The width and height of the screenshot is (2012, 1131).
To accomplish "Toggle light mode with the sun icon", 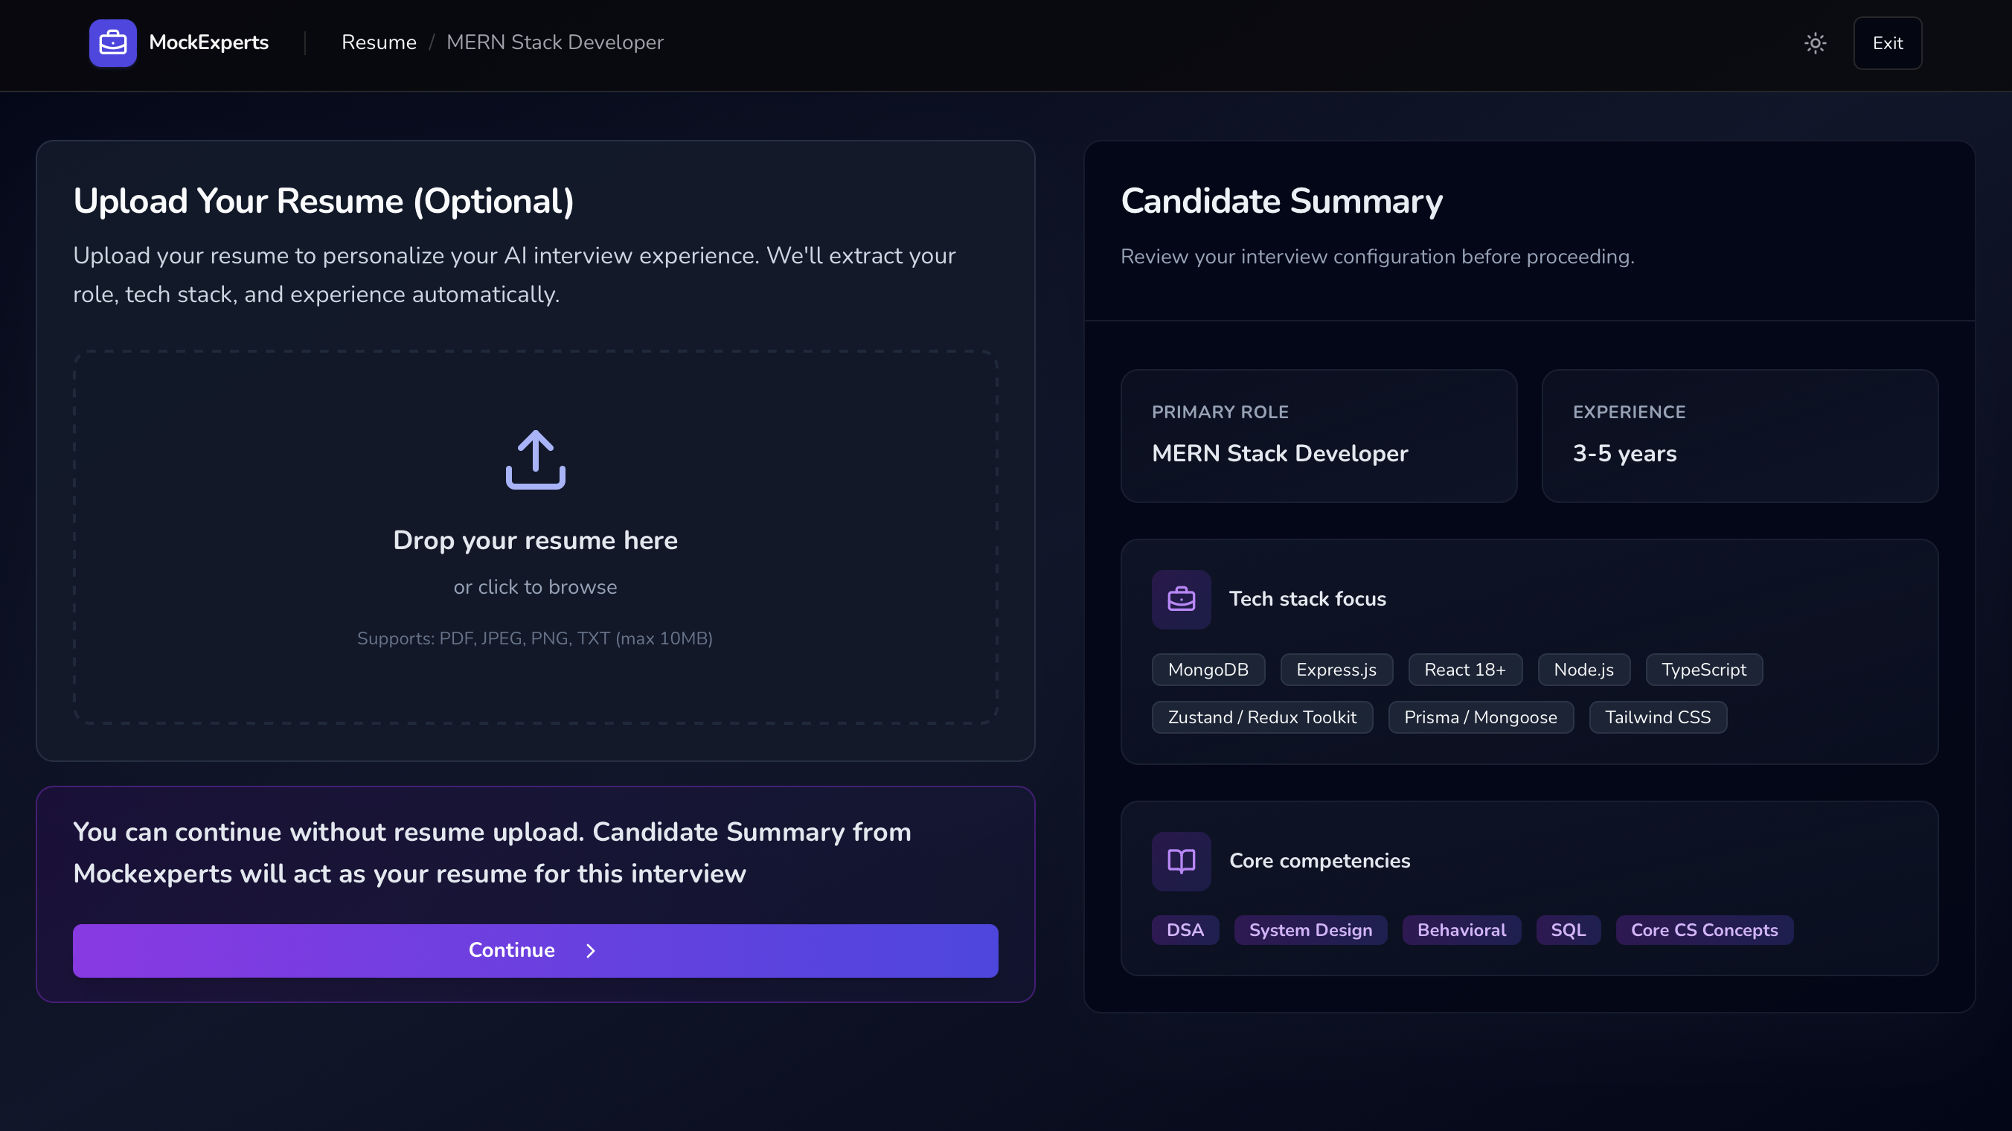I will (x=1815, y=43).
